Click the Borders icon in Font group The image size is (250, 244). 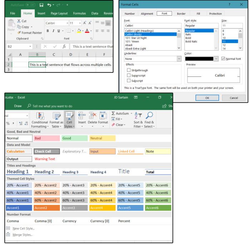click(69, 31)
